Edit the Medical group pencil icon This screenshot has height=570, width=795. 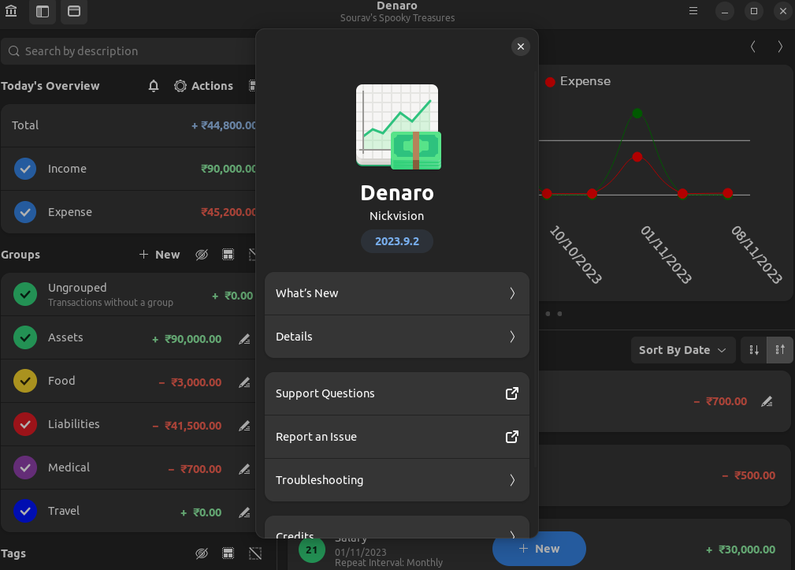[243, 469]
